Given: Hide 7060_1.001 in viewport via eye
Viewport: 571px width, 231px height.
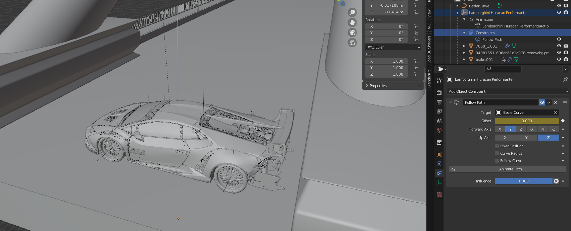Looking at the screenshot, I should coord(559,46).
